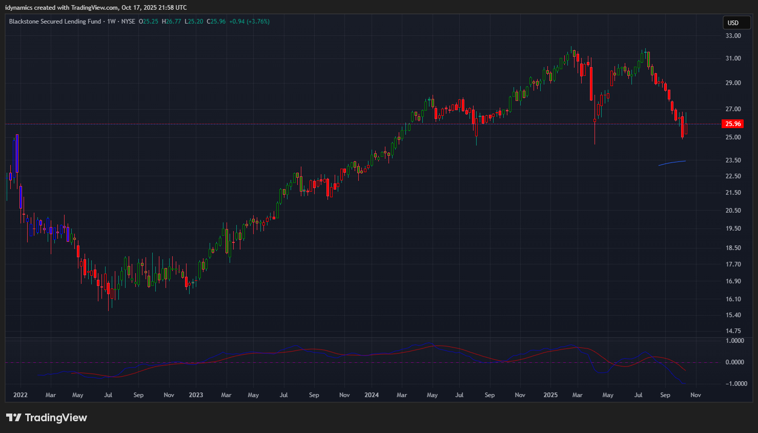The width and height of the screenshot is (758, 433).
Task: Click the 14.75 price scale label
Action: coord(733,331)
